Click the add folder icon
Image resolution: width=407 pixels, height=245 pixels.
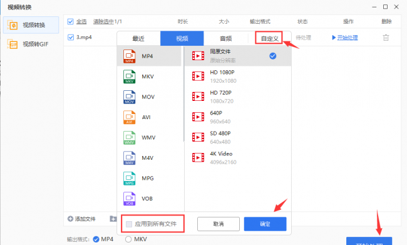113,219
